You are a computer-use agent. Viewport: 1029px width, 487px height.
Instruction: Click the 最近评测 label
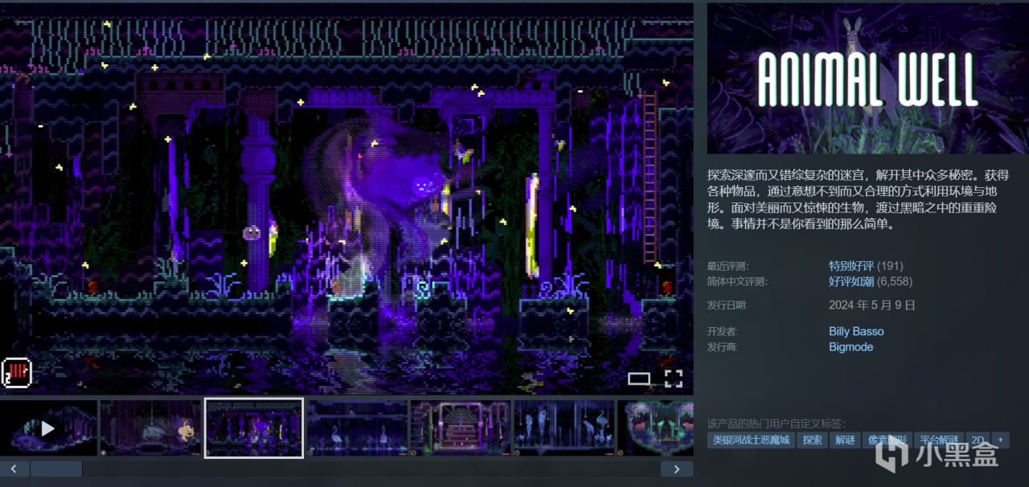[x=728, y=266]
